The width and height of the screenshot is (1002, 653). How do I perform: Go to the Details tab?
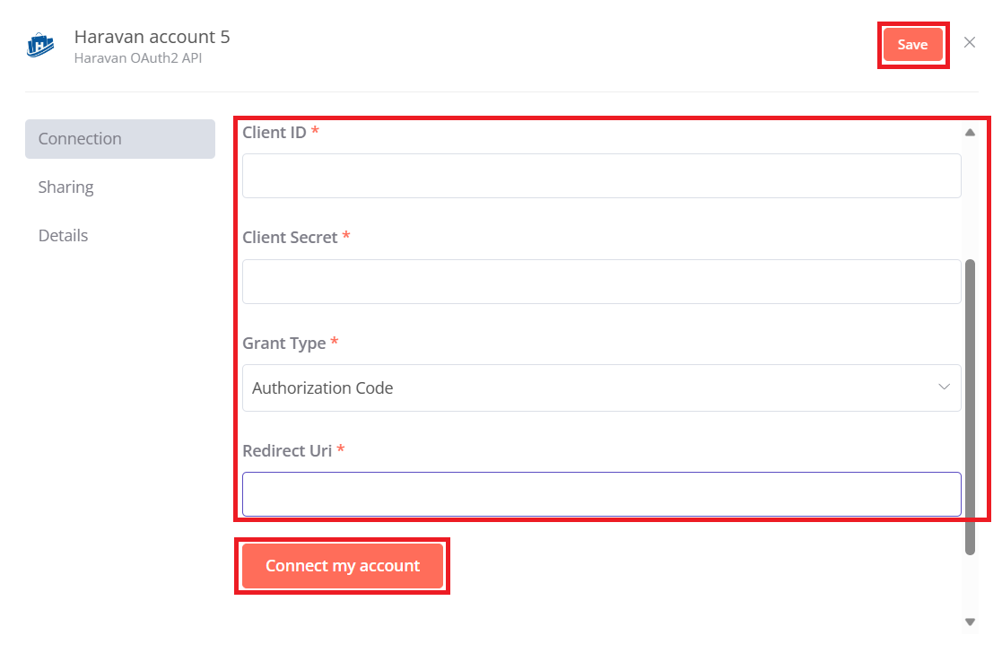pyautogui.click(x=64, y=236)
